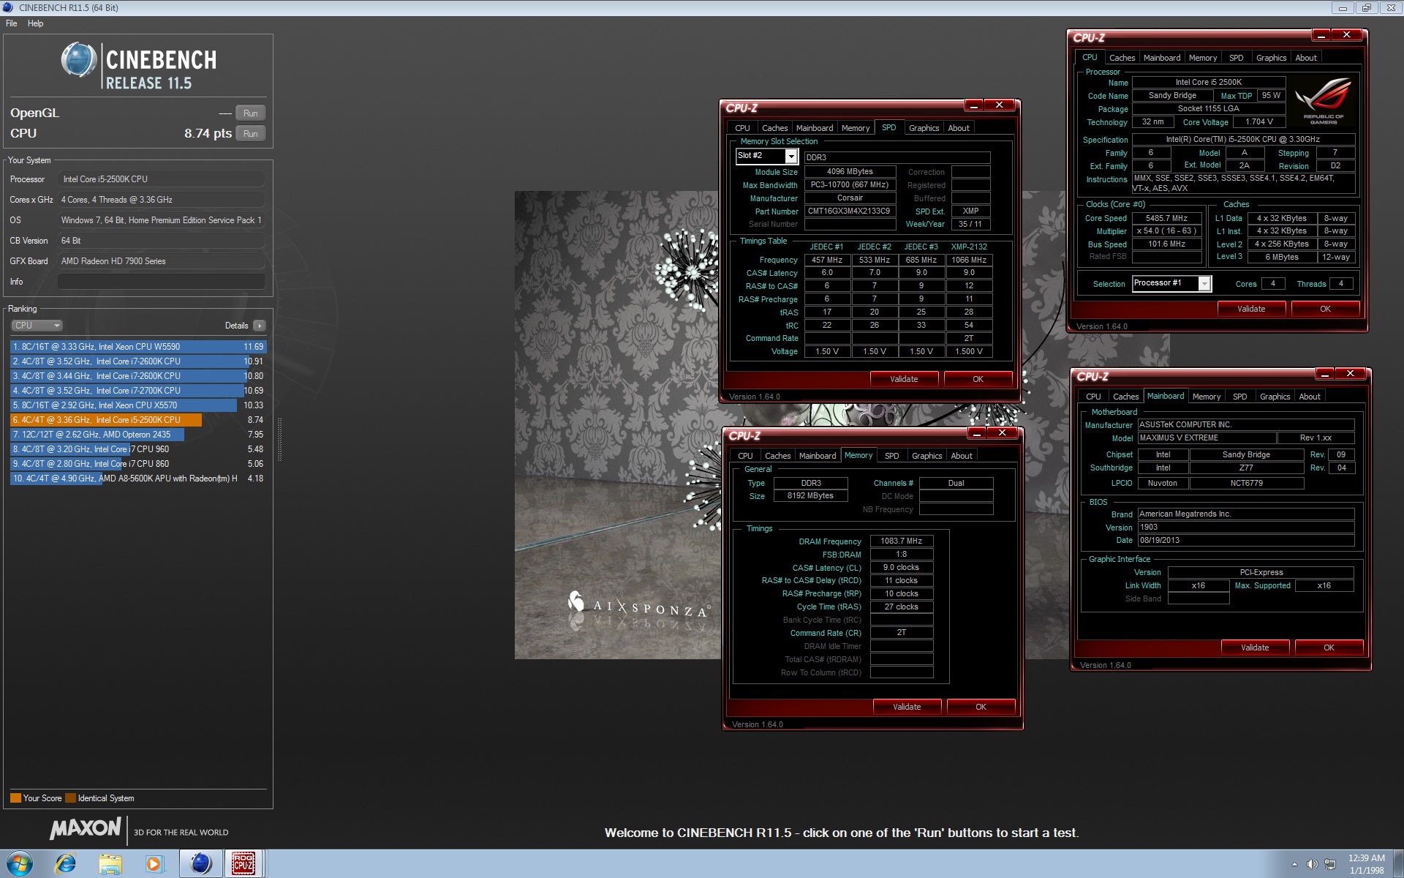Viewport: 1404px width, 878px height.
Task: Open Memory tab in processor CPU-Z window
Action: coord(1202,58)
